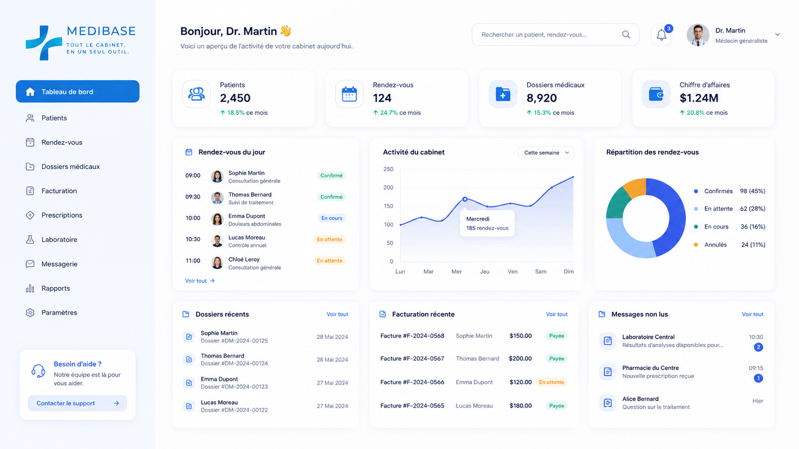This screenshot has height=449, width=799.
Task: Click the headset support icon
Action: (38, 371)
